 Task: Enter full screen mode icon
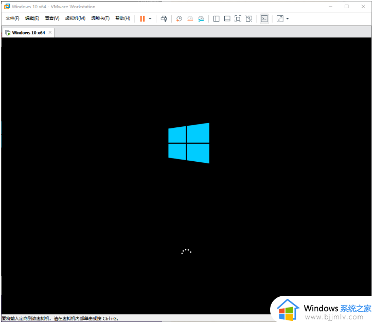(238, 19)
